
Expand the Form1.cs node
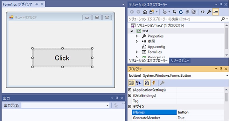(x=137, y=52)
